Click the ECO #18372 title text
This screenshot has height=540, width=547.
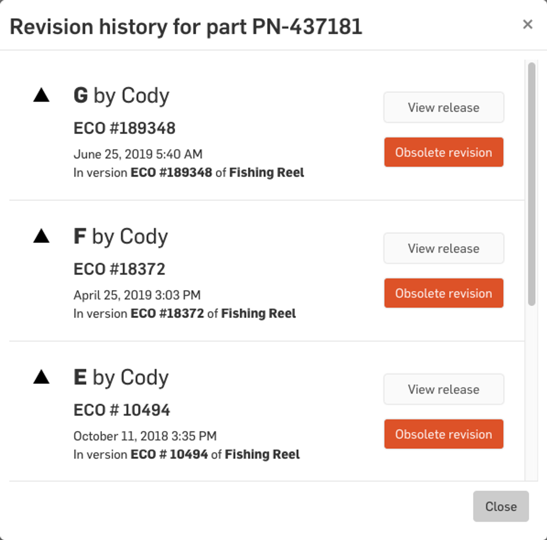(x=119, y=269)
